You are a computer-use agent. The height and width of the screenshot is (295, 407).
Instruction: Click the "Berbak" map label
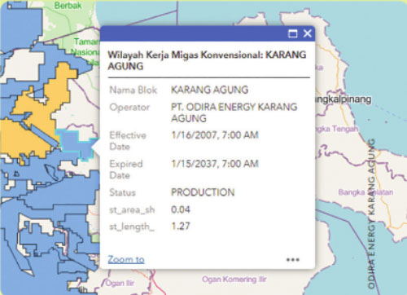pyautogui.click(x=68, y=6)
